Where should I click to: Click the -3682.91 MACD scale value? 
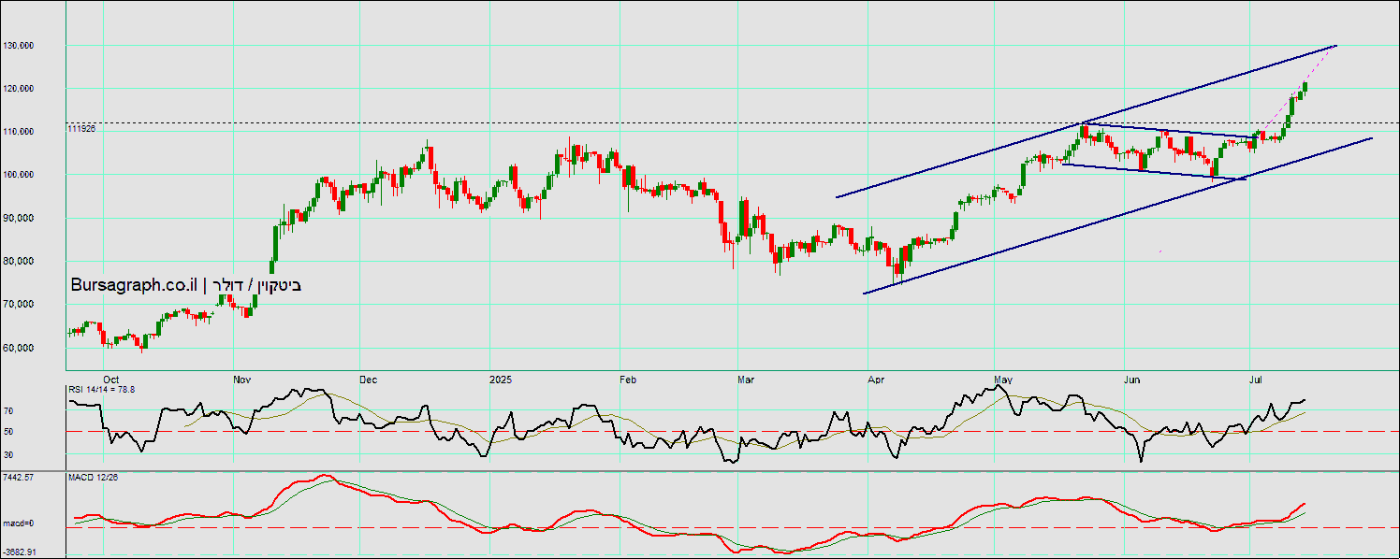[x=20, y=552]
